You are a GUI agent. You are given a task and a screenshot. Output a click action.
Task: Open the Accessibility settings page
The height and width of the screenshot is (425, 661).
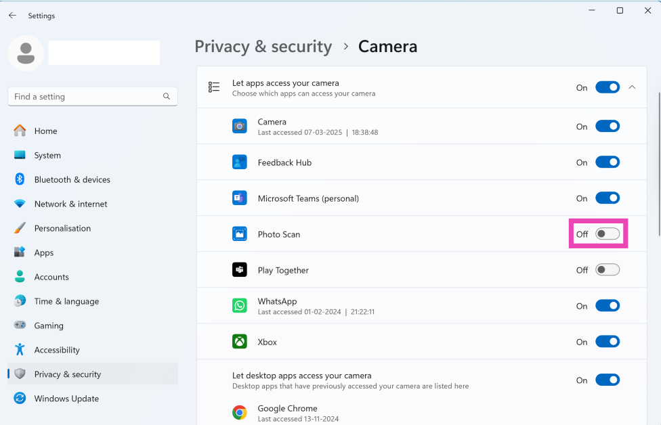point(57,350)
